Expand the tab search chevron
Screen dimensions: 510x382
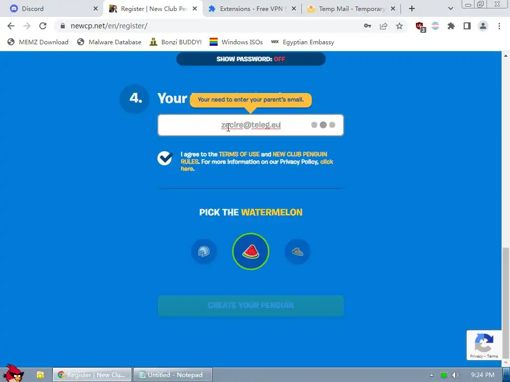(x=450, y=9)
